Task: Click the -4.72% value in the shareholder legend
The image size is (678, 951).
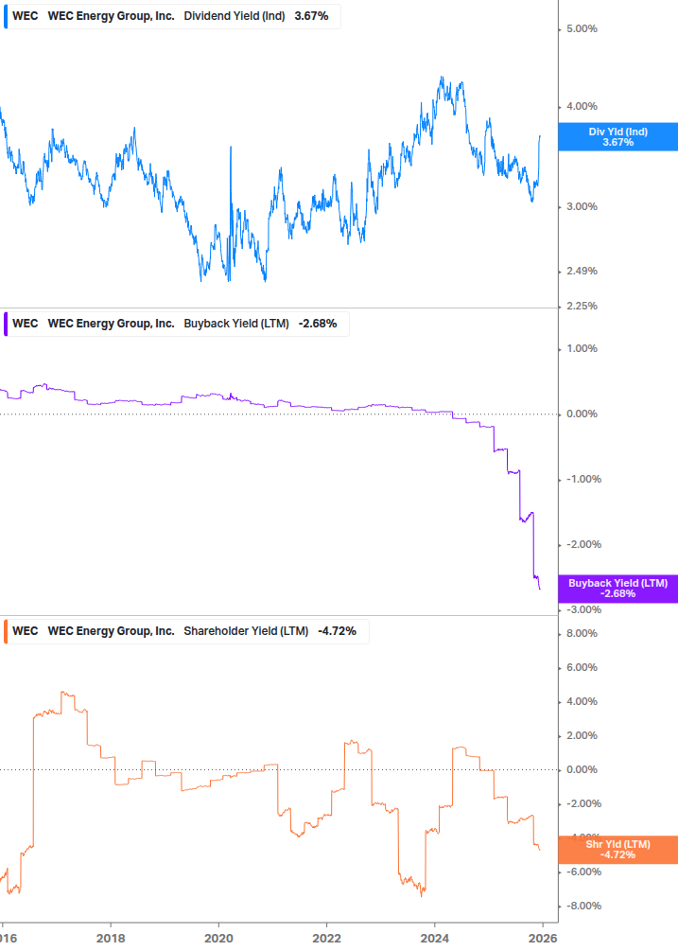Action: point(337,631)
